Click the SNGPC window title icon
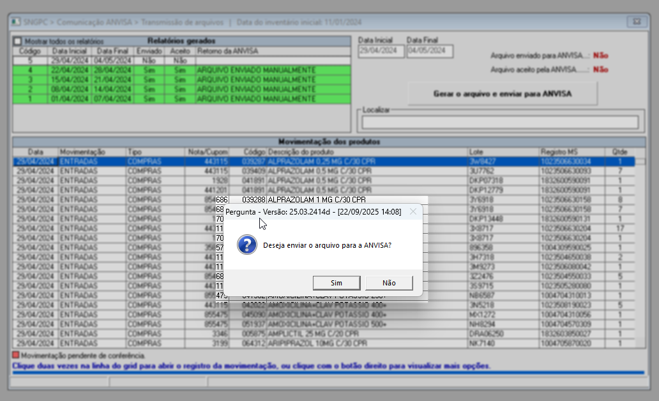The height and width of the screenshot is (401, 659). pos(16,22)
